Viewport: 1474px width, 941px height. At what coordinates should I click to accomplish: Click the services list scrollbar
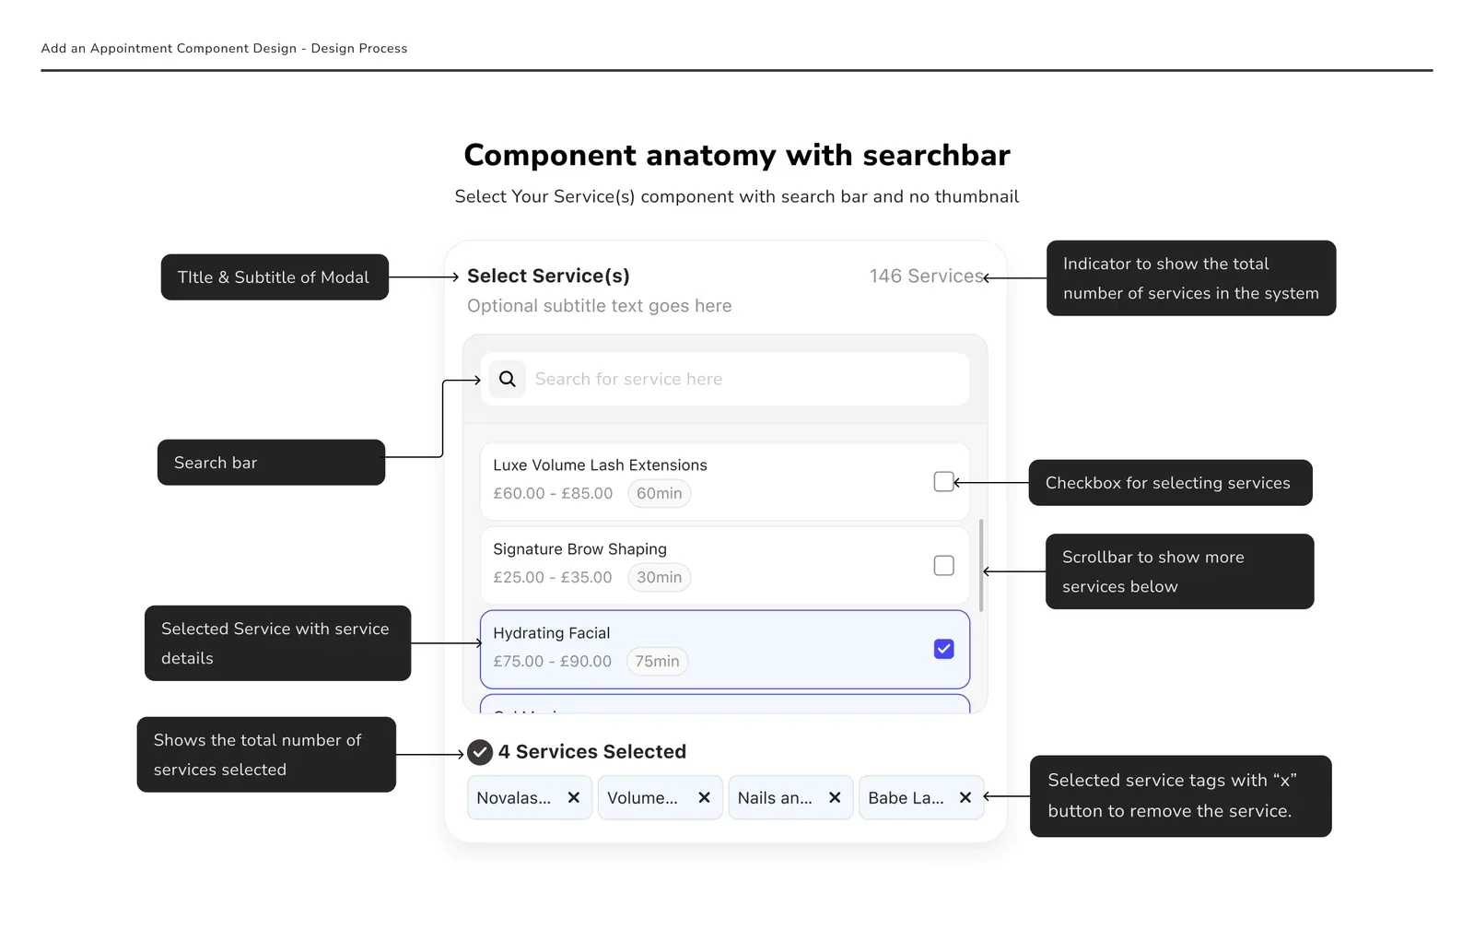point(981,565)
